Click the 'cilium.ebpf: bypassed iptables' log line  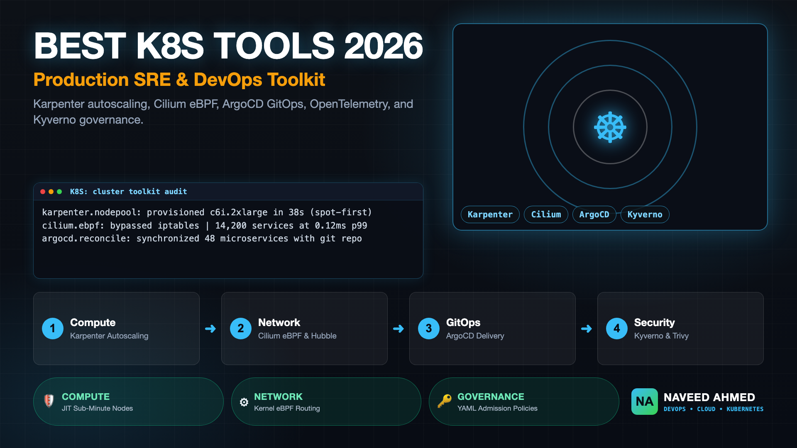click(x=204, y=226)
